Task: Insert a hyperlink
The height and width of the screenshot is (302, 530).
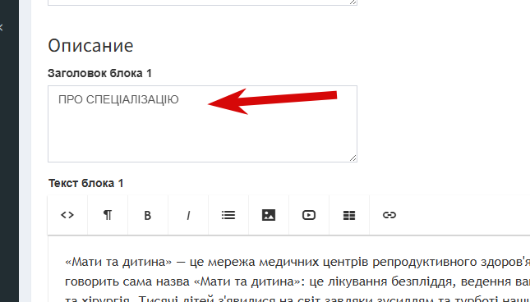Action: tap(389, 215)
